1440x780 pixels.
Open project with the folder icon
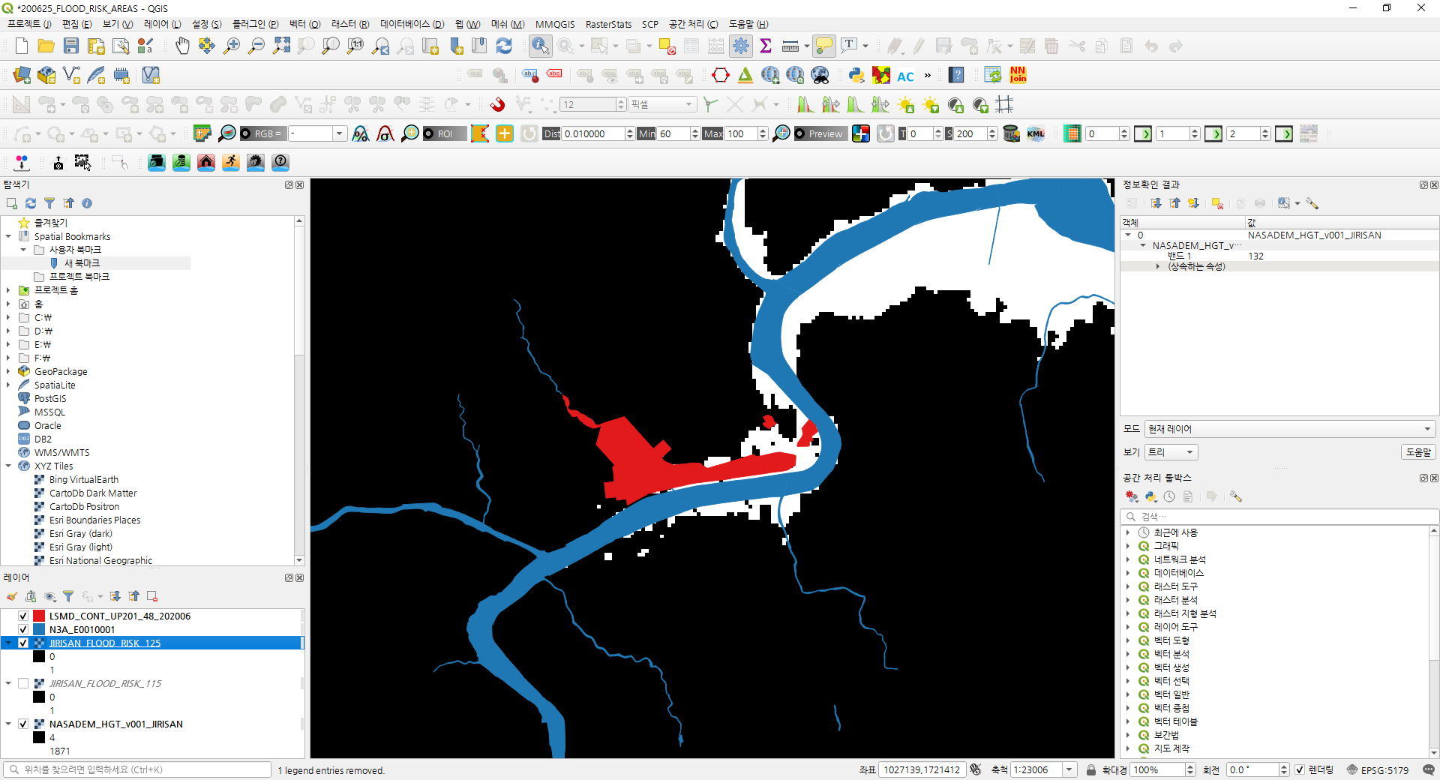click(46, 46)
